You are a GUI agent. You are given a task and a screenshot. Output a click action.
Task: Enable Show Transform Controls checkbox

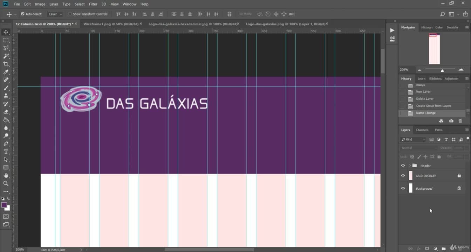pos(70,14)
